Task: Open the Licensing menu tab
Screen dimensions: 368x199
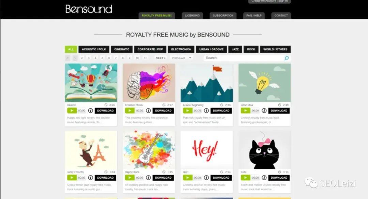Action: [x=192, y=15]
